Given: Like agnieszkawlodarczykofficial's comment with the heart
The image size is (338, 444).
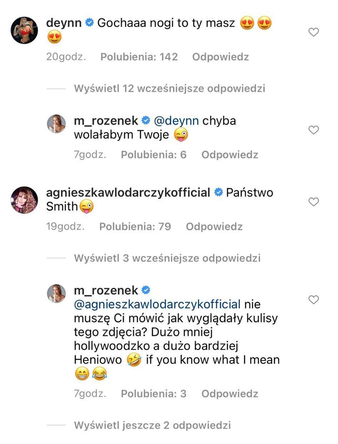Looking at the screenshot, I should click(x=313, y=202).
